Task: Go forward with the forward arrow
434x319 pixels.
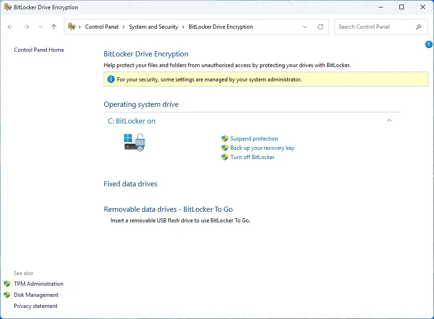Action: pos(26,27)
